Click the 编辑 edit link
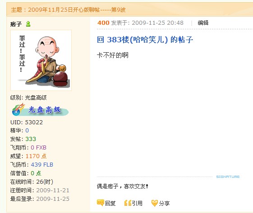253x213 pixels. click(x=203, y=23)
